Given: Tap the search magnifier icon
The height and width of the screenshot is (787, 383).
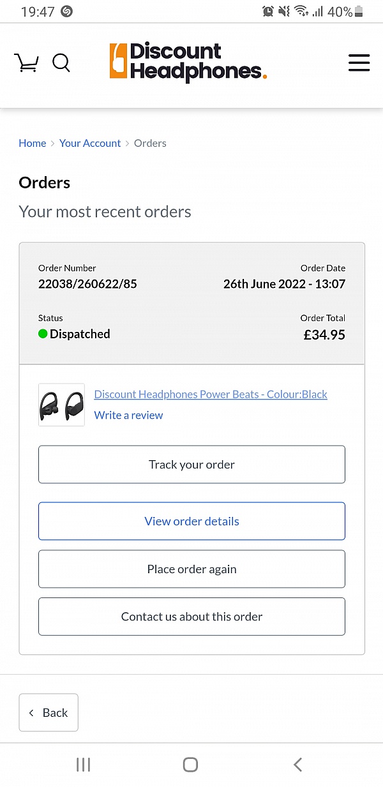Looking at the screenshot, I should point(61,63).
